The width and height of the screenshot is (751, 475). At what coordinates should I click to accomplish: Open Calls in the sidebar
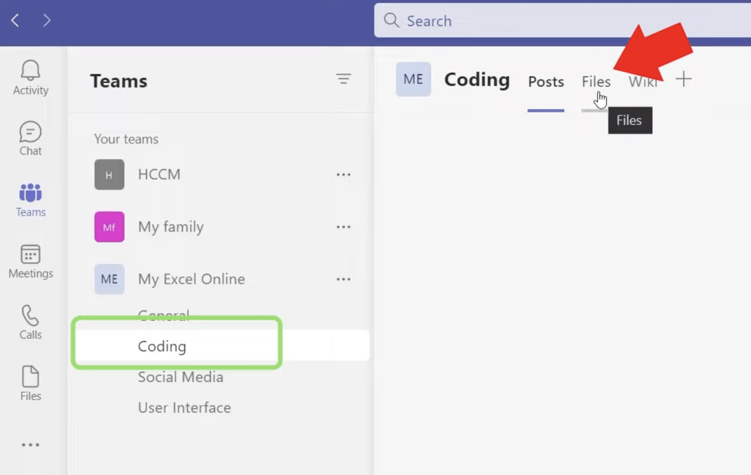click(30, 322)
